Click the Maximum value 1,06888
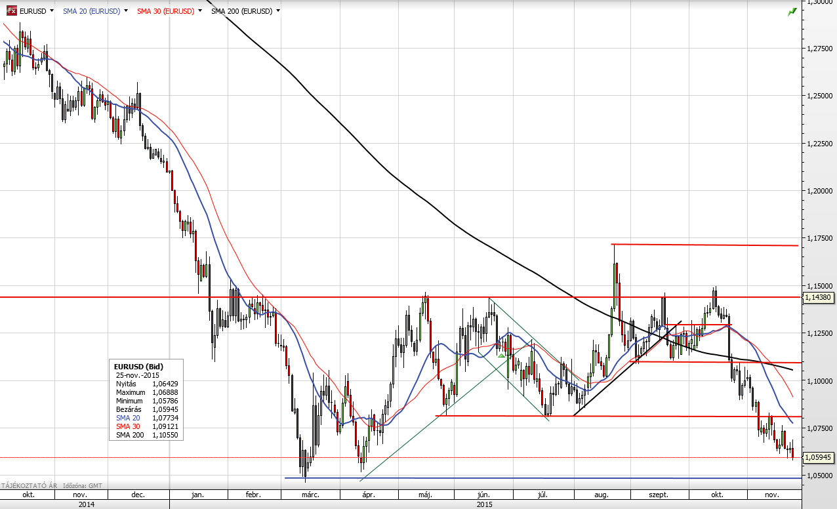 [x=165, y=392]
